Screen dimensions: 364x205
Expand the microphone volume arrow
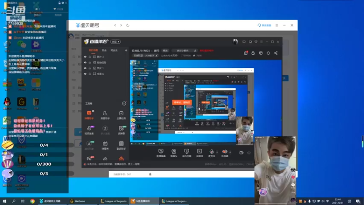217,152
